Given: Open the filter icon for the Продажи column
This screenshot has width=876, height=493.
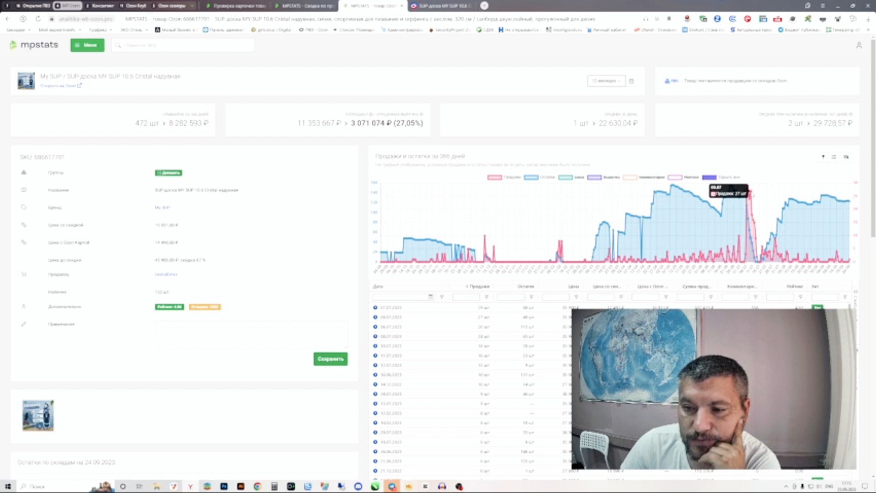Looking at the screenshot, I should [x=486, y=297].
